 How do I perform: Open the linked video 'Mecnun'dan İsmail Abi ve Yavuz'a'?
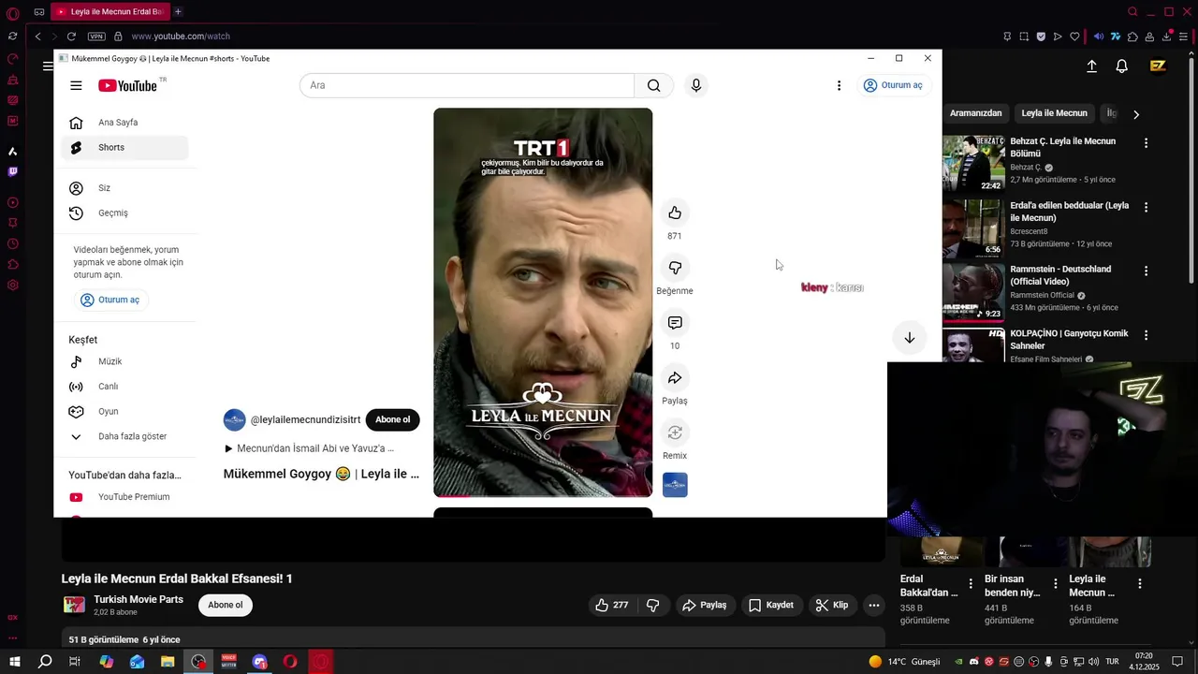[x=309, y=448]
